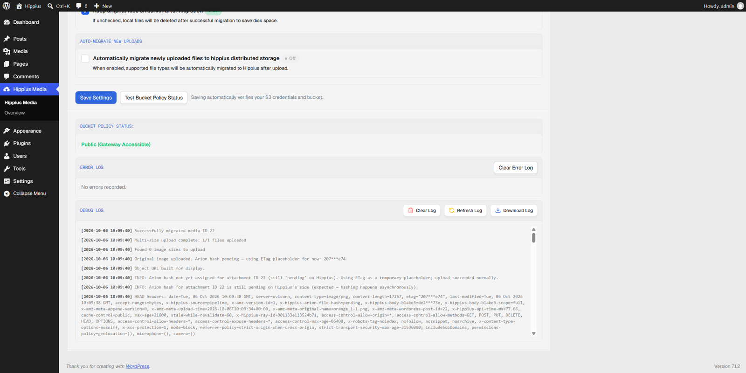The height and width of the screenshot is (373, 746).
Task: Open Dashboard via its gauge icon
Action: 7,22
